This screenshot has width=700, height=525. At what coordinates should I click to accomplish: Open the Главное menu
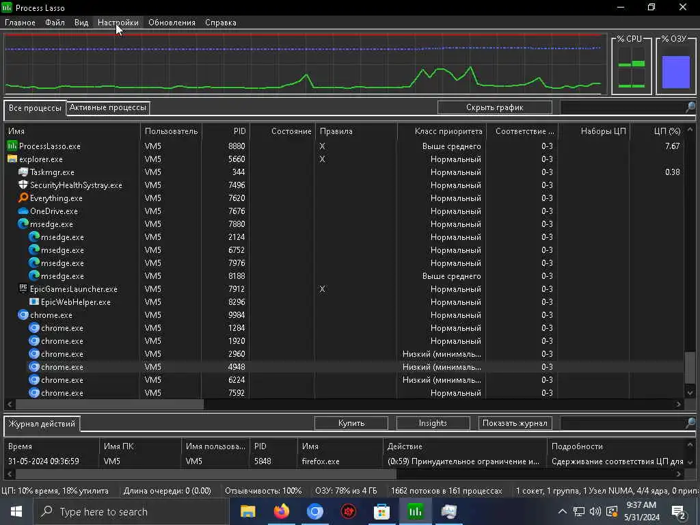20,23
